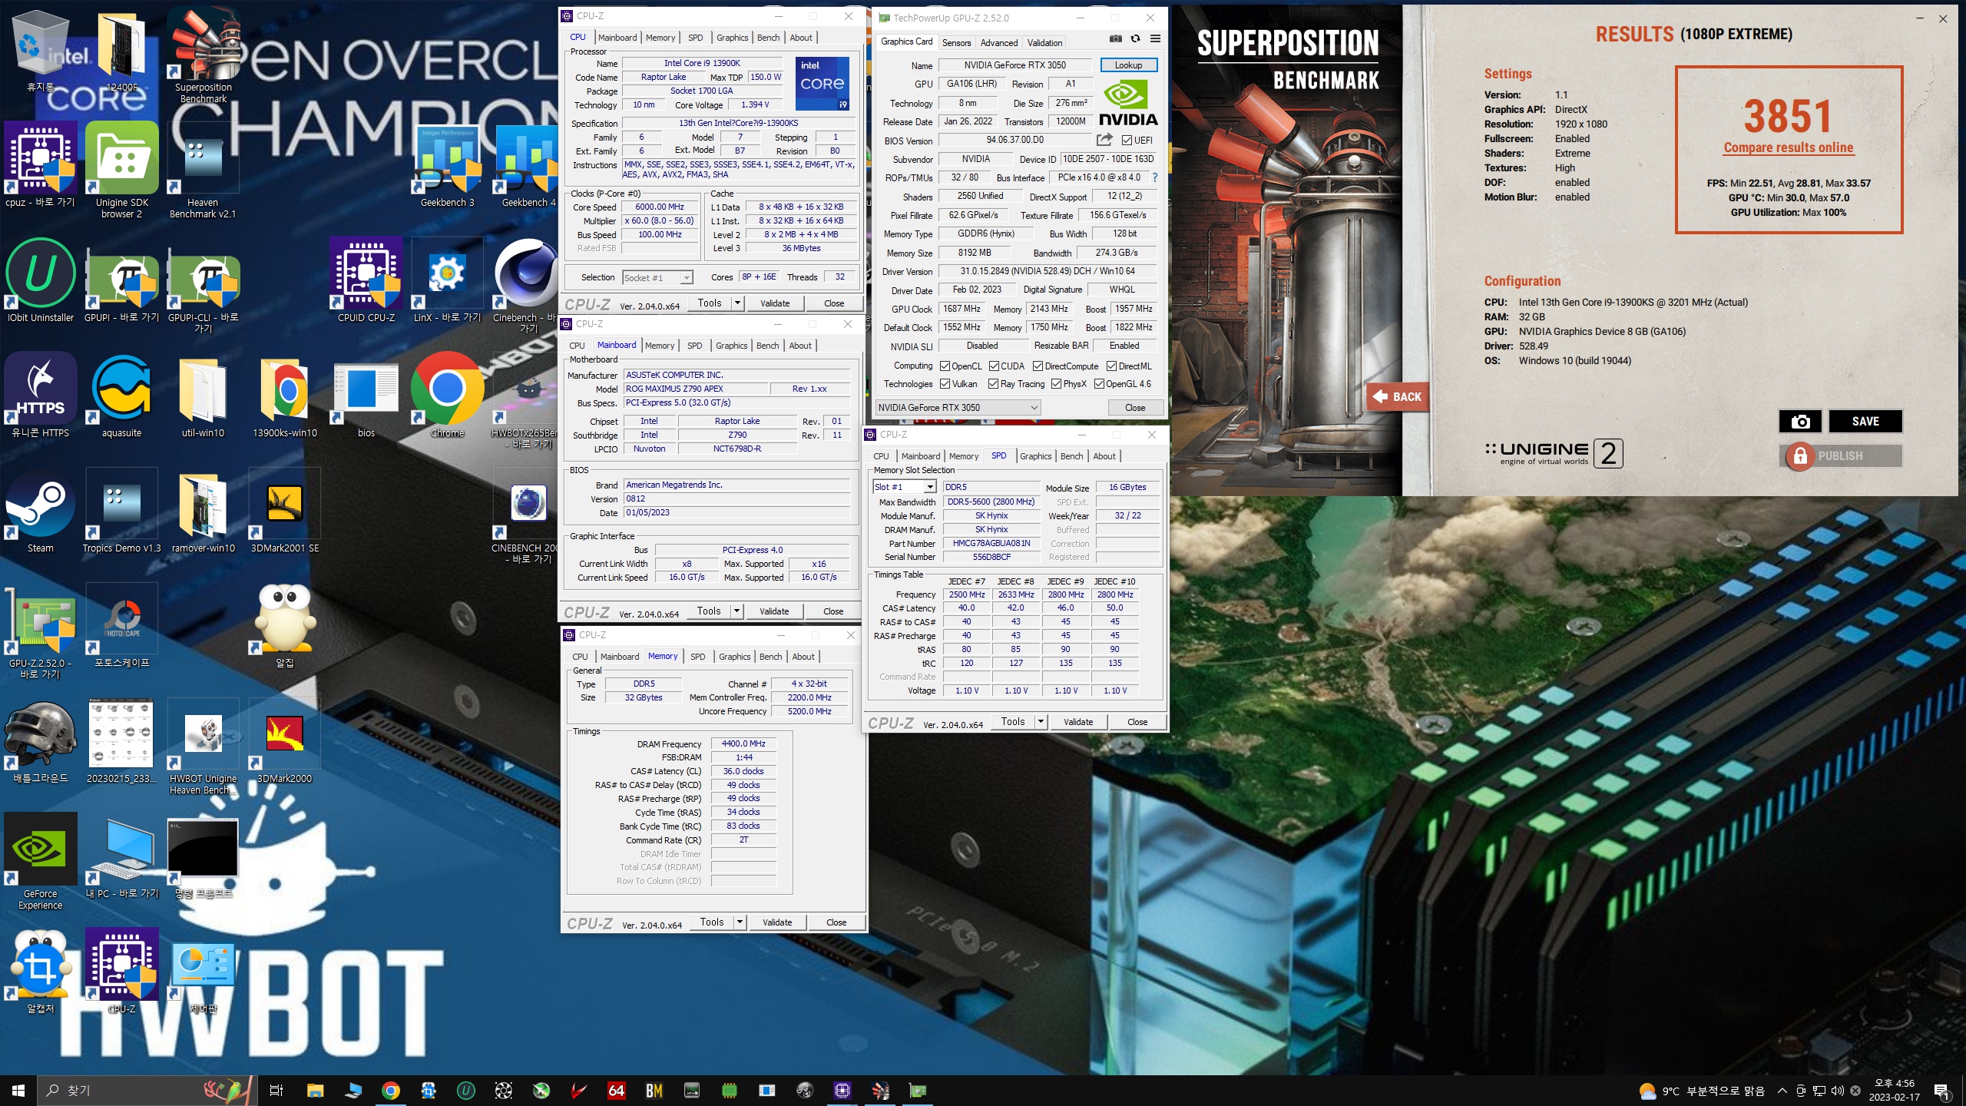This screenshot has height=1106, width=1966.
Task: Toggle CUDA checkbox in GPU-Z
Action: pyautogui.click(x=994, y=366)
